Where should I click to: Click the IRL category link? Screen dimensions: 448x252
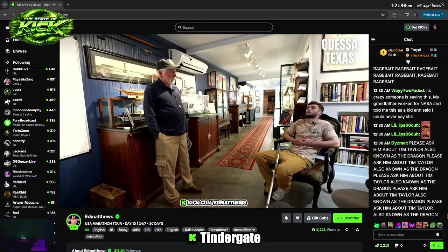[87, 230]
